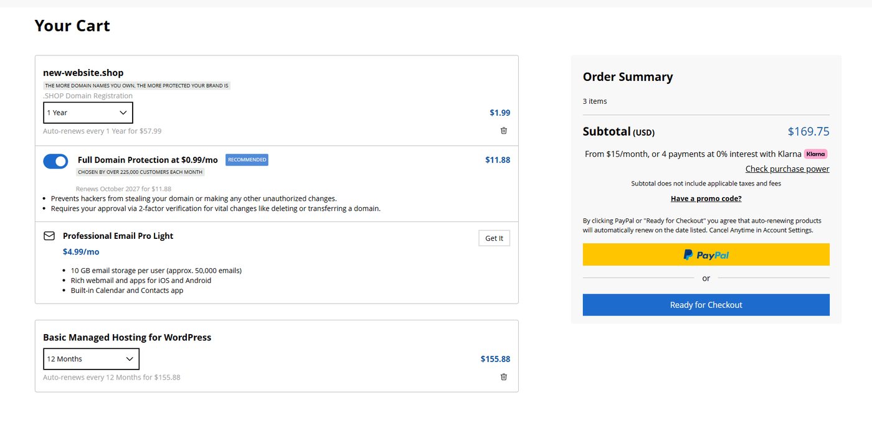The height and width of the screenshot is (428, 872).
Task: Click the $4.99/mo email price
Action: point(81,252)
